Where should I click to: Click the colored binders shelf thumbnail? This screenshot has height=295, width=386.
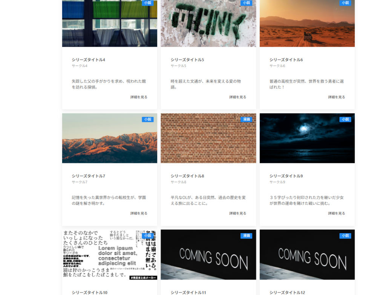pos(109,23)
